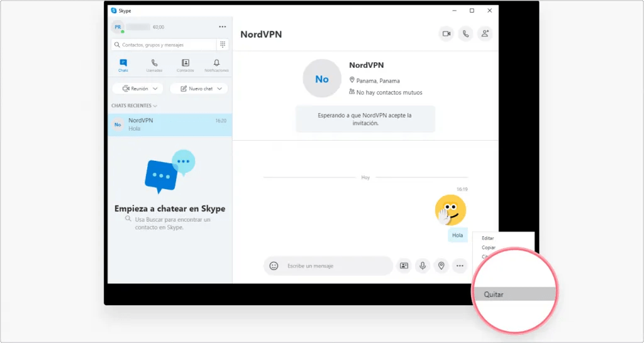Maximize the Skype window
644x343 pixels.
click(472, 11)
